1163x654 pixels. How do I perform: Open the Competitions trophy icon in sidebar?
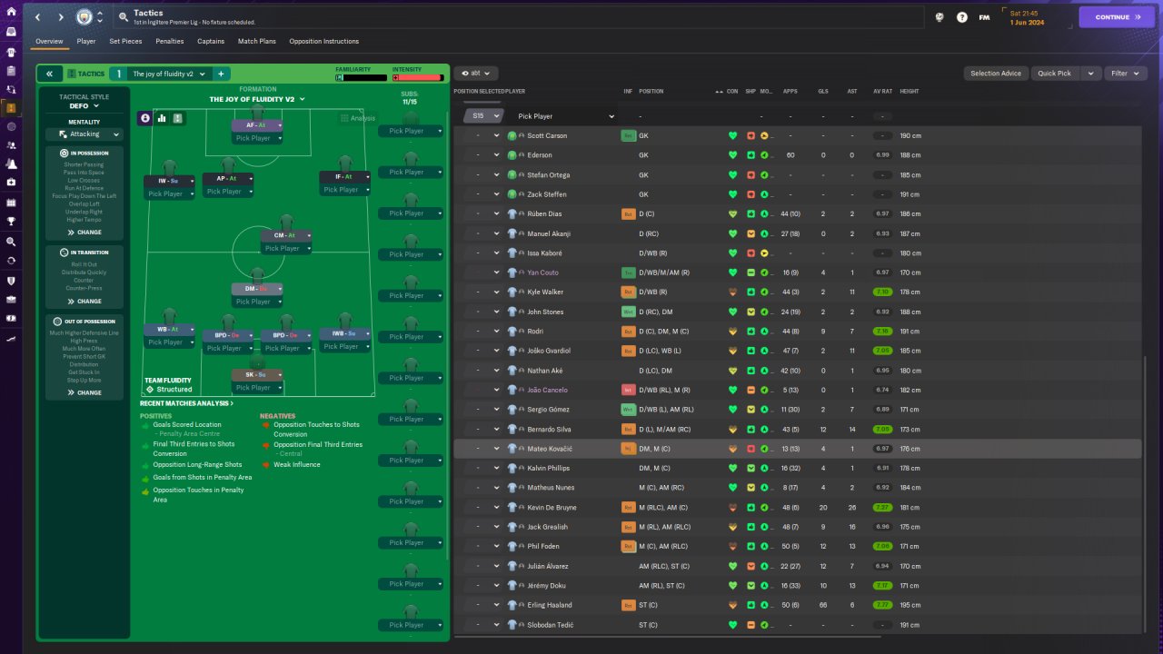(x=11, y=220)
